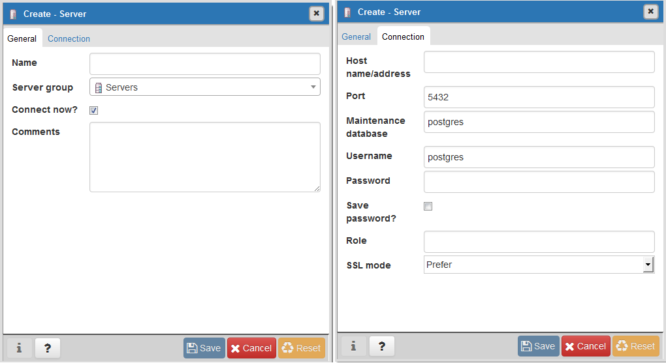Switch to the Connection tab in the left dialog

pos(69,38)
